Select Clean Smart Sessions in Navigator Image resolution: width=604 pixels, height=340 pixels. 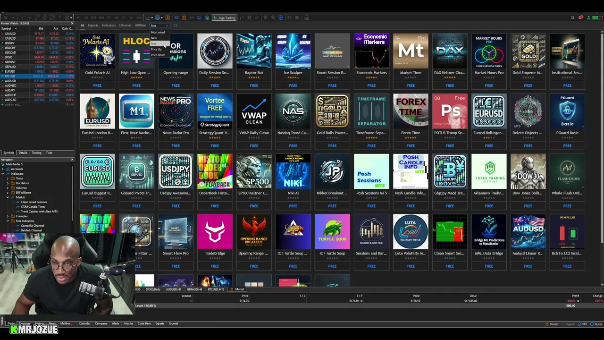(x=34, y=202)
